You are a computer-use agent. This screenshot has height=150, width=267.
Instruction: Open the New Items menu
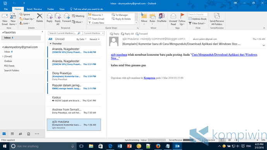click(x=13, y=19)
